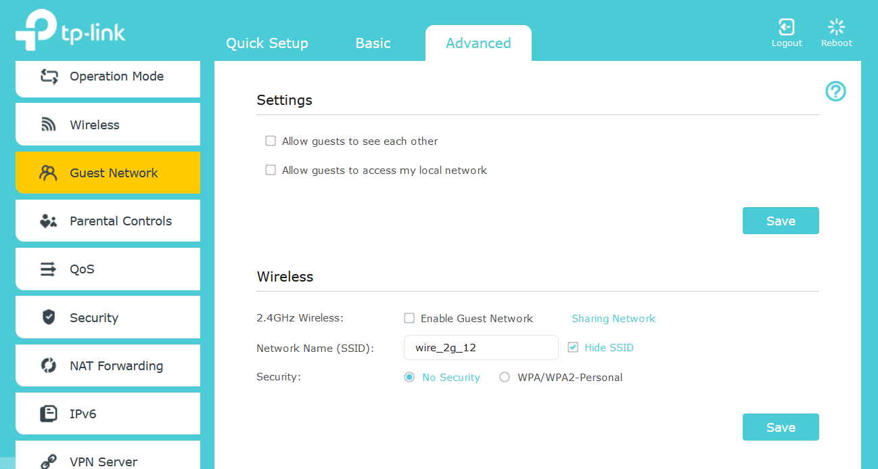Uncheck the Hide SSID checkbox
Viewport: 878px width, 469px height.
[x=573, y=348]
